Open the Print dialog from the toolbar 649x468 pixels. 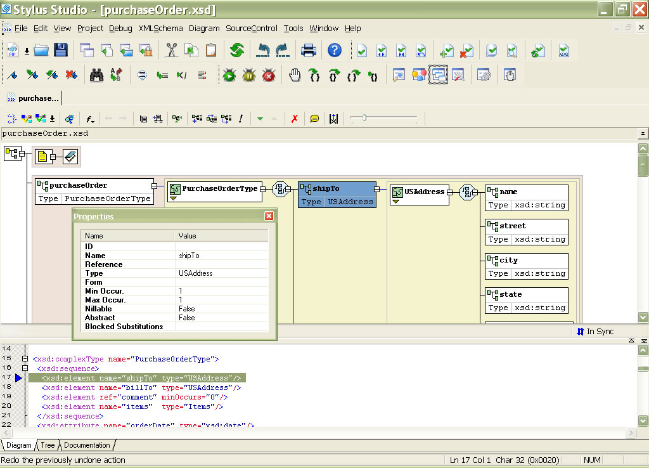coord(309,50)
